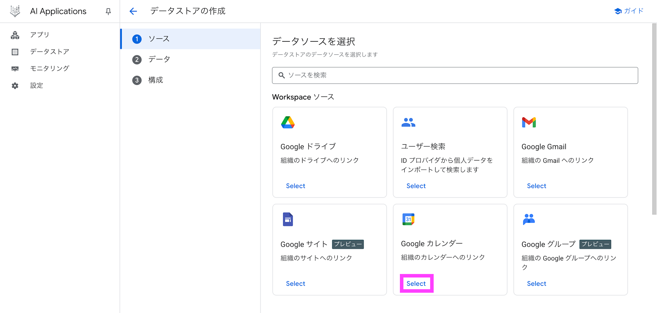Image resolution: width=657 pixels, height=313 pixels.
Task: Click the Google カレンダー card title
Action: pos(432,244)
